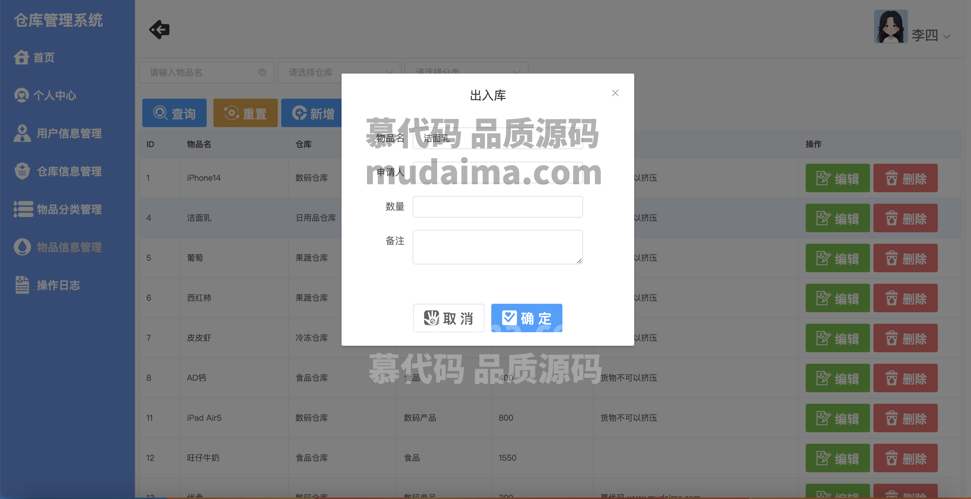Delete the AD钙 row
971x499 pixels.
click(x=905, y=378)
